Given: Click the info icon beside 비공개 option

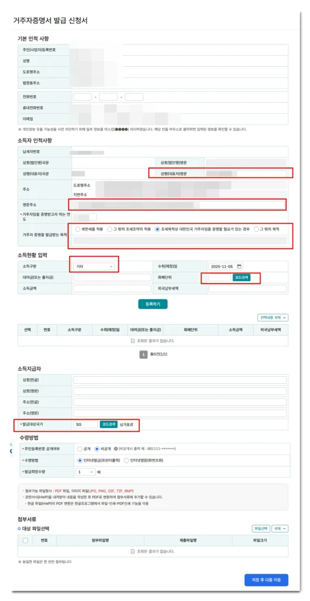Looking at the screenshot, I should point(116,448).
